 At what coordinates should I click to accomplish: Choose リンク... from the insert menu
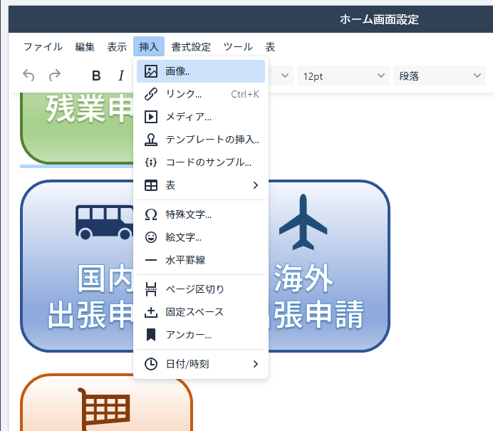tap(201, 94)
